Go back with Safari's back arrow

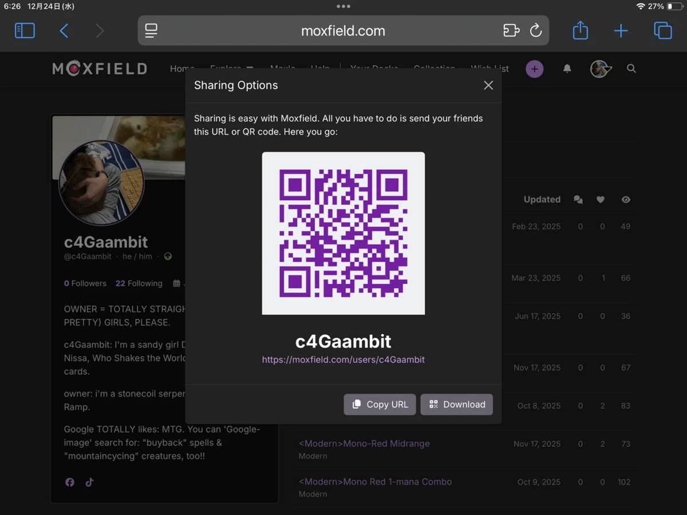click(x=64, y=30)
